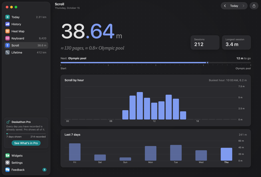This screenshot has width=261, height=177.
Task: Click the History bar-chart icon
Action: coord(8,24)
